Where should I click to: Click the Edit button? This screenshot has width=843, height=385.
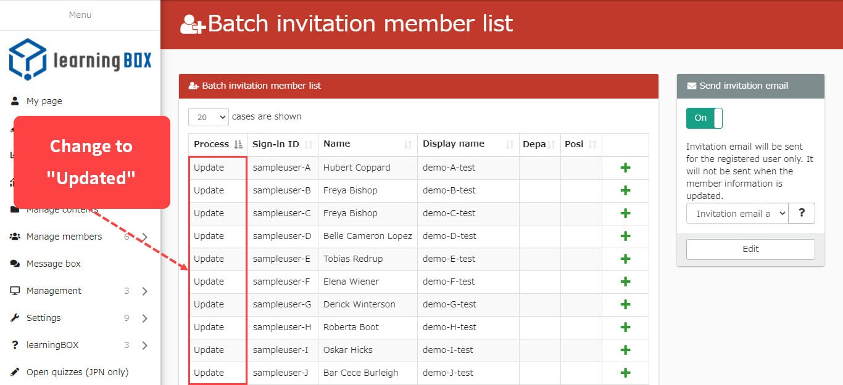pyautogui.click(x=750, y=249)
